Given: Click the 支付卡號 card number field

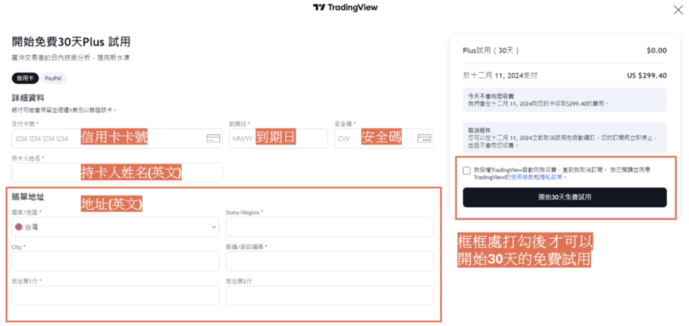Looking at the screenshot, I should click(117, 138).
